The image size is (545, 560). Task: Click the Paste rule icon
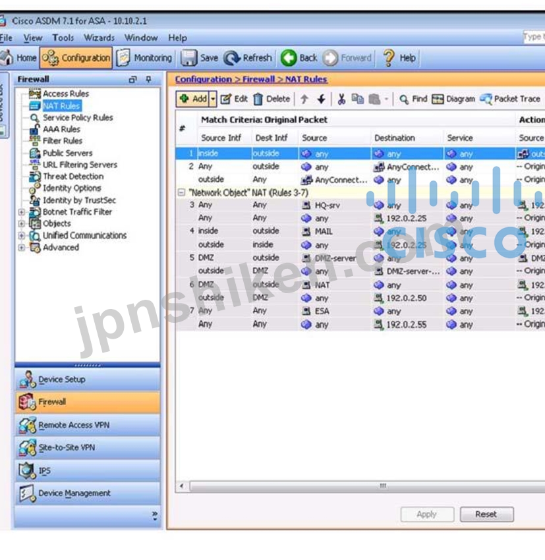[374, 99]
